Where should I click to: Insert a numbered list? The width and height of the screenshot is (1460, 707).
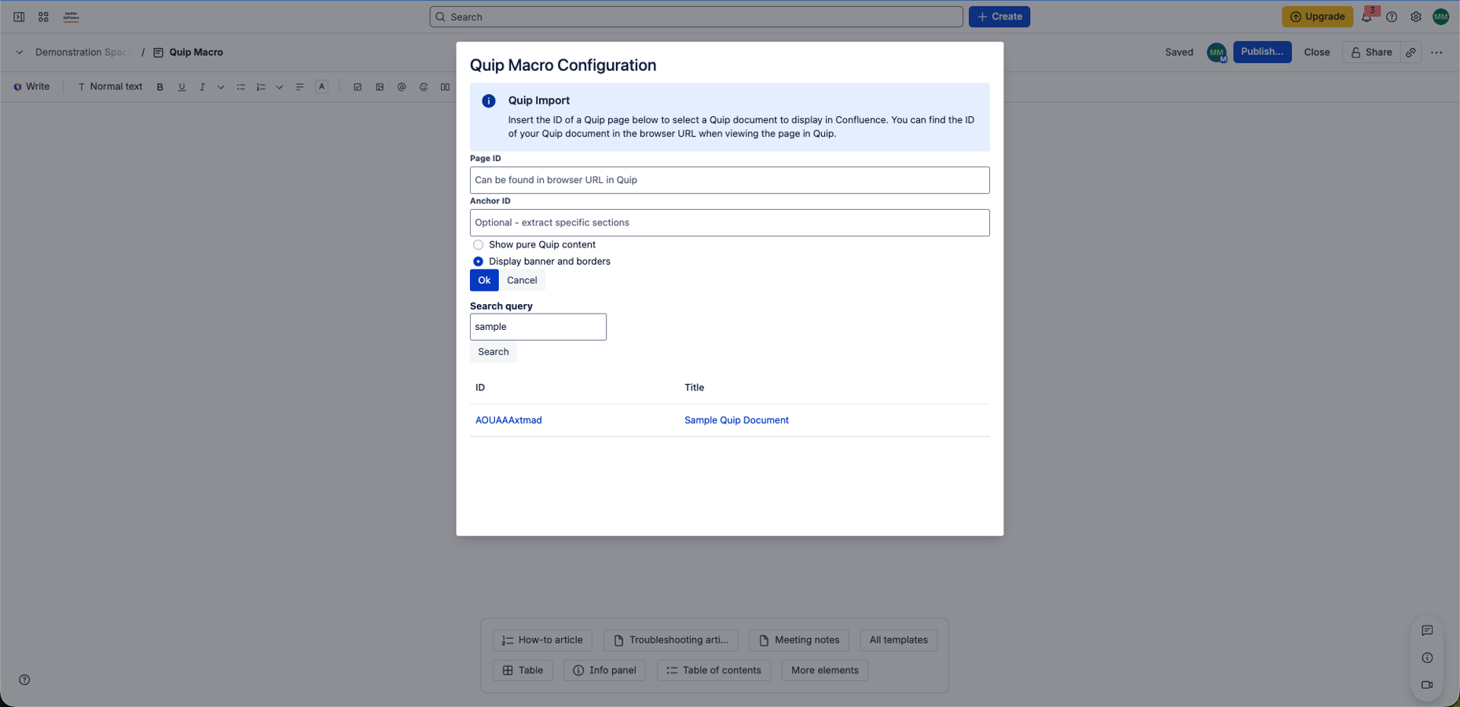pos(261,87)
